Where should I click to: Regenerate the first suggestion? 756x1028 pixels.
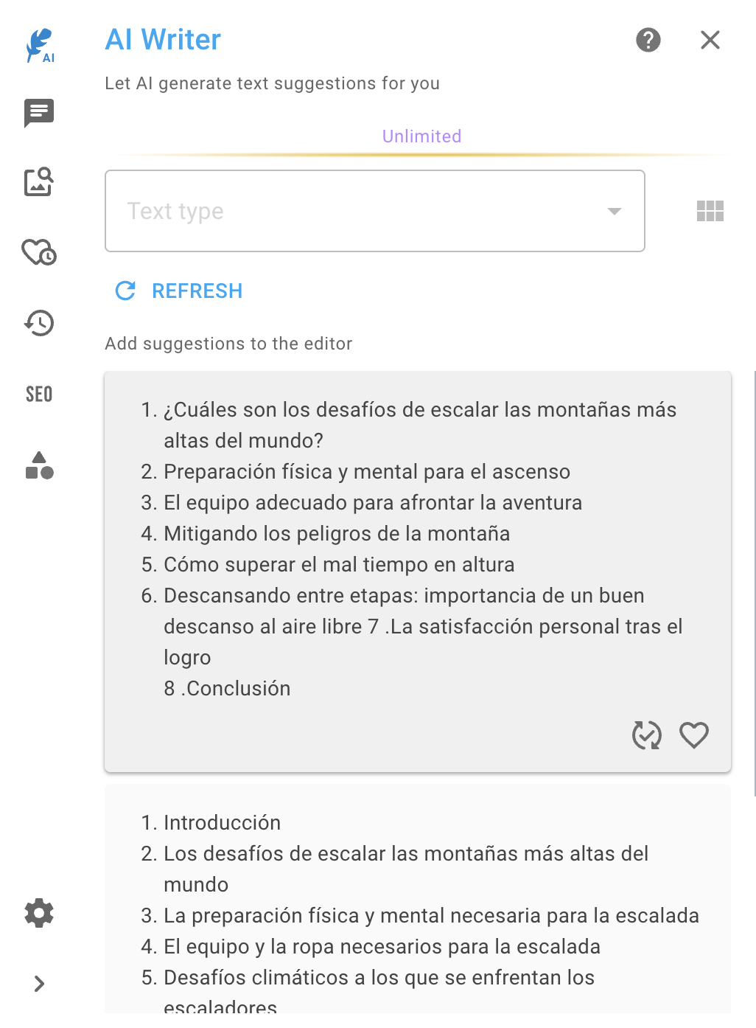(x=646, y=734)
